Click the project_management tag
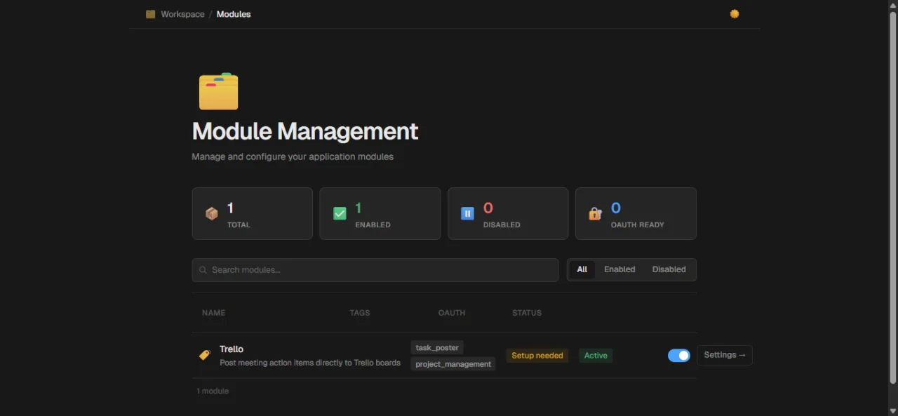 point(453,364)
